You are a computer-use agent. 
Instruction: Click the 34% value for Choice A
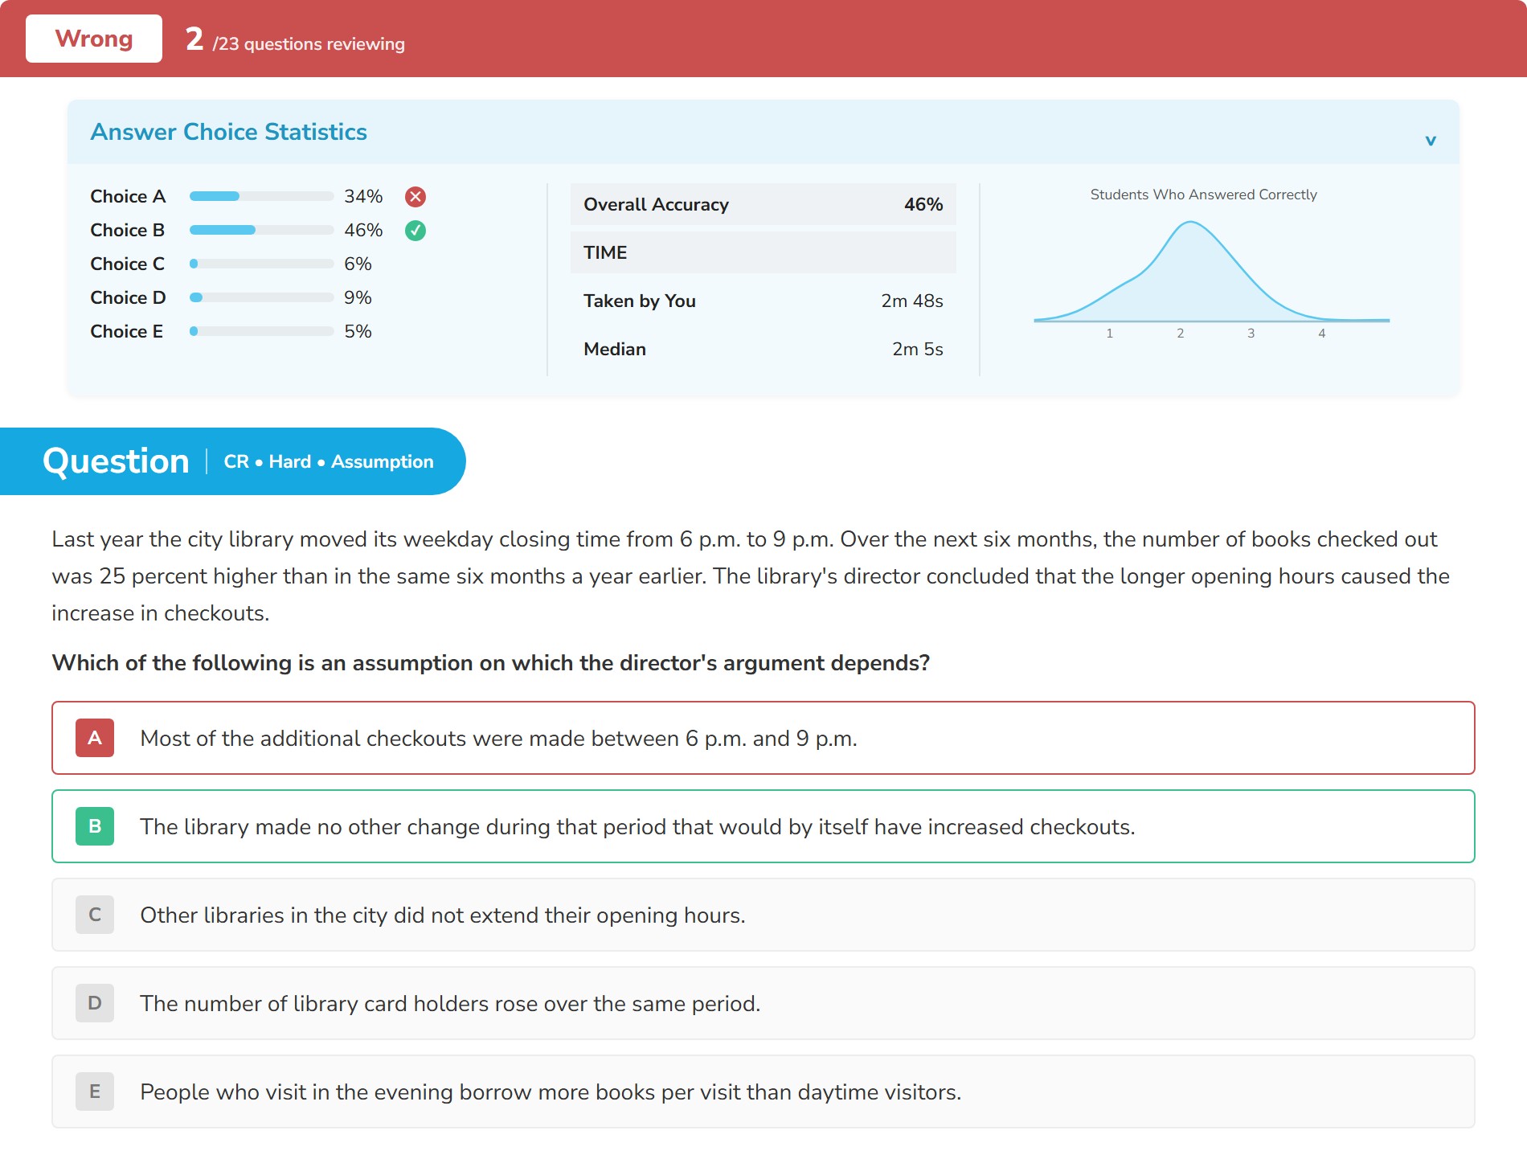(x=363, y=196)
